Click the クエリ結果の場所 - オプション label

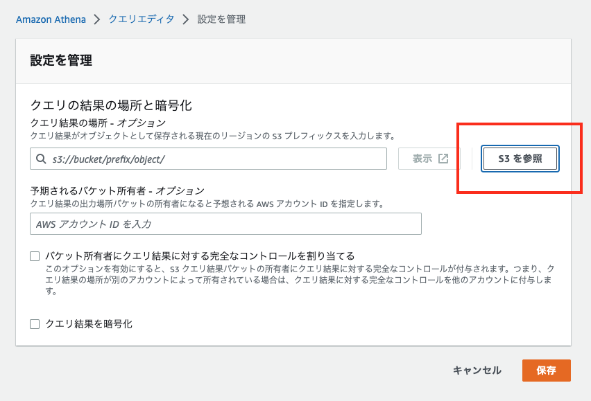point(98,123)
